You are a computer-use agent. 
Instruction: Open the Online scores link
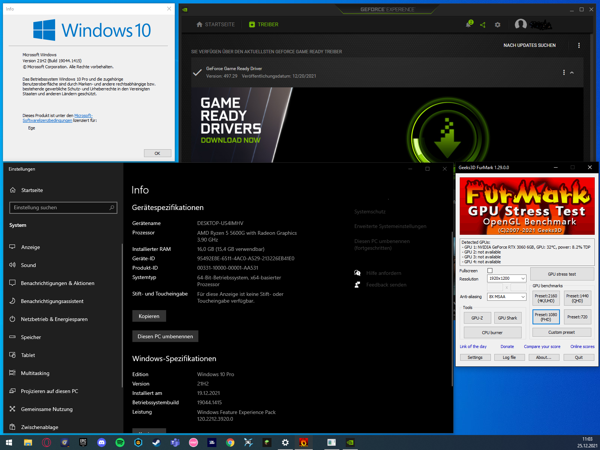point(582,346)
